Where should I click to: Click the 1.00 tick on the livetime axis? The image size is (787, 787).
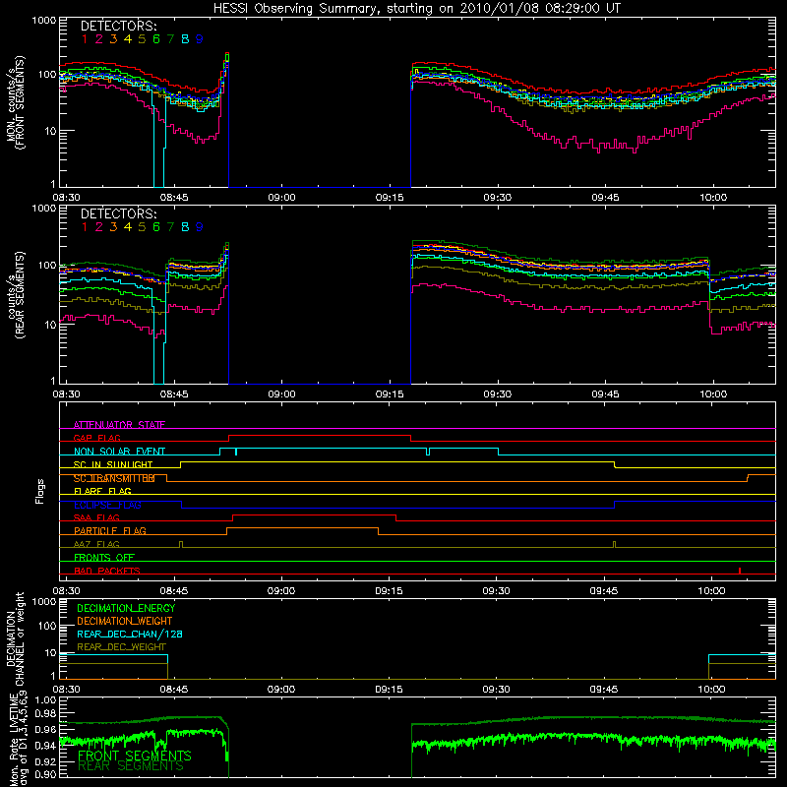click(45, 700)
